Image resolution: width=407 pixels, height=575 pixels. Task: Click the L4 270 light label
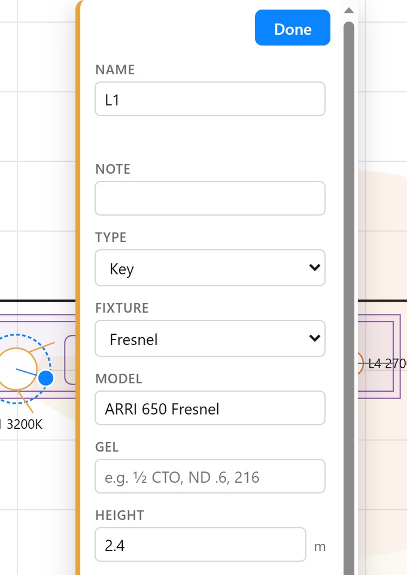[x=387, y=364]
